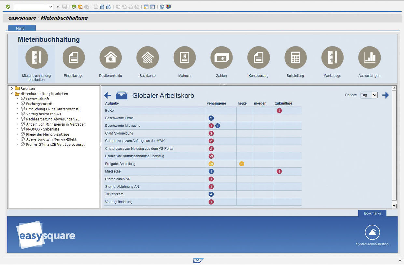Collapse the Mietenbuchhaltung bearbeiten folder
Image resolution: width=404 pixels, height=265 pixels.
(x=12, y=94)
